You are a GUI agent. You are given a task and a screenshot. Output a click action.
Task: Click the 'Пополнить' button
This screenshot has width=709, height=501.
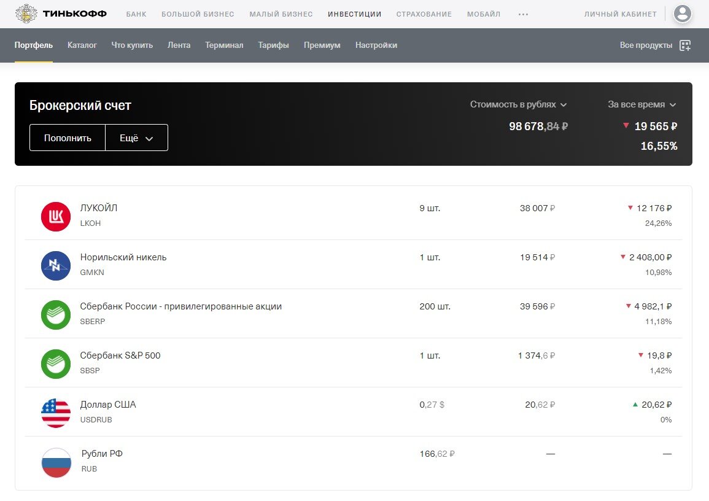68,138
